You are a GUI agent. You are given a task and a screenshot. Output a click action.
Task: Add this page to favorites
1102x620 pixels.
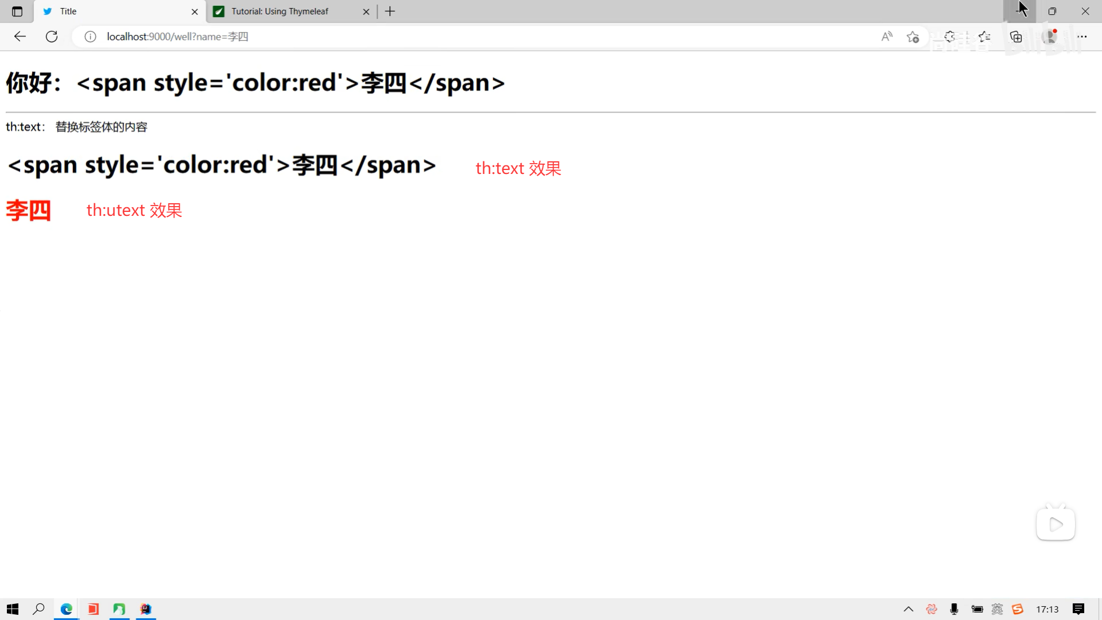913,37
